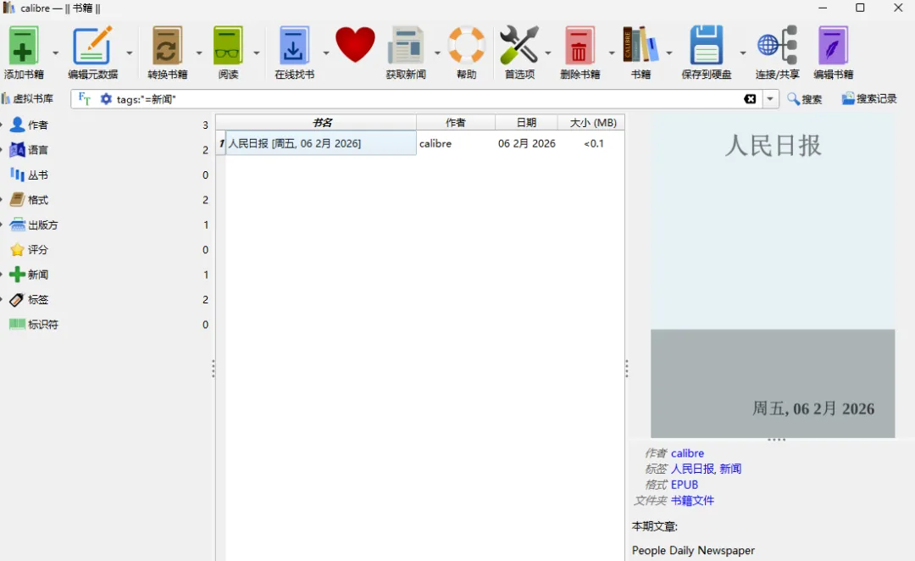Screen dimensions: 915x561
Task: Open the Add books dropdown arrow
Action: 55,53
